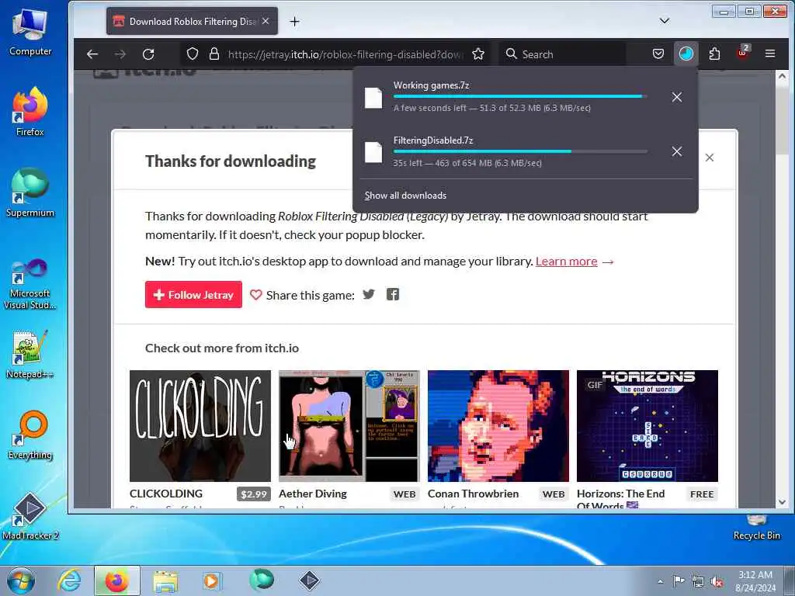Open the Conan Throwbrien thumbnail
This screenshot has height=596, width=795.
498,426
